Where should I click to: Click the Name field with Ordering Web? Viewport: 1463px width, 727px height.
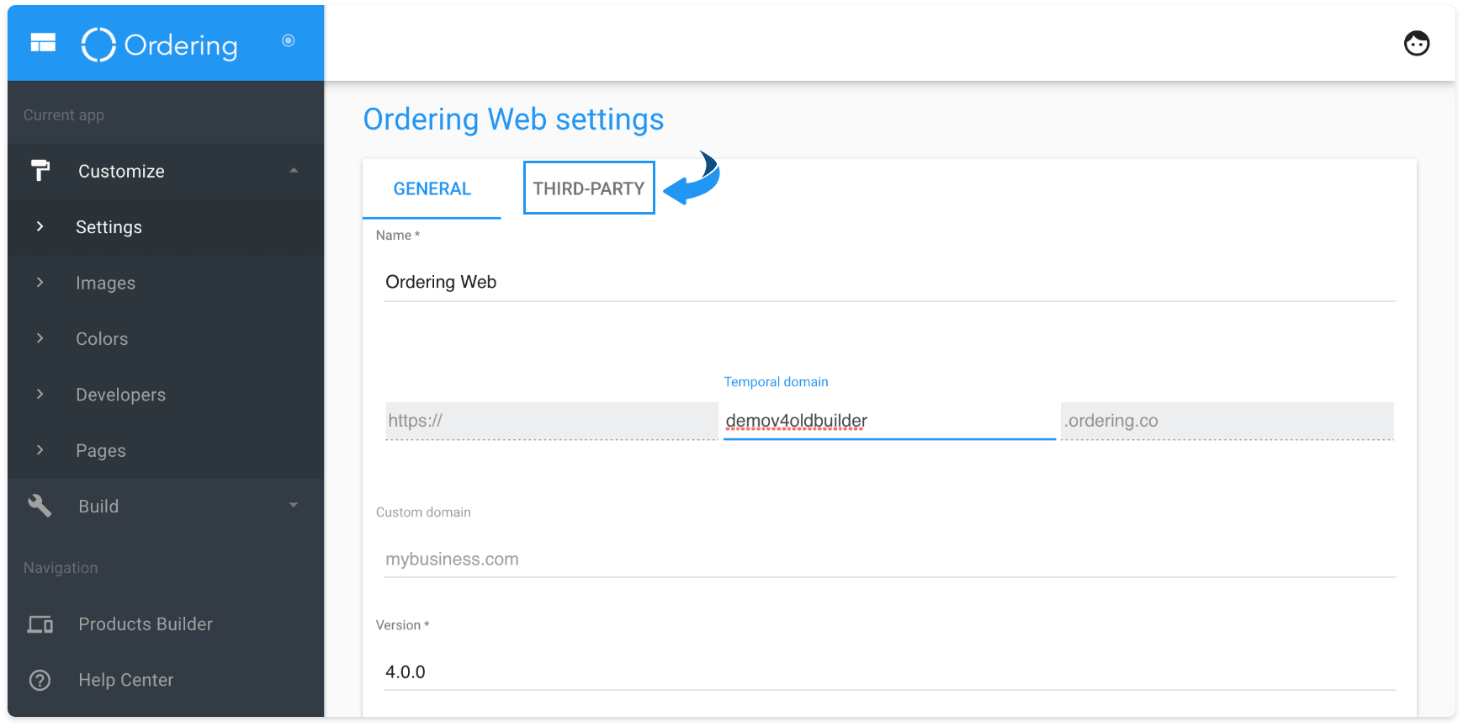pos(889,283)
